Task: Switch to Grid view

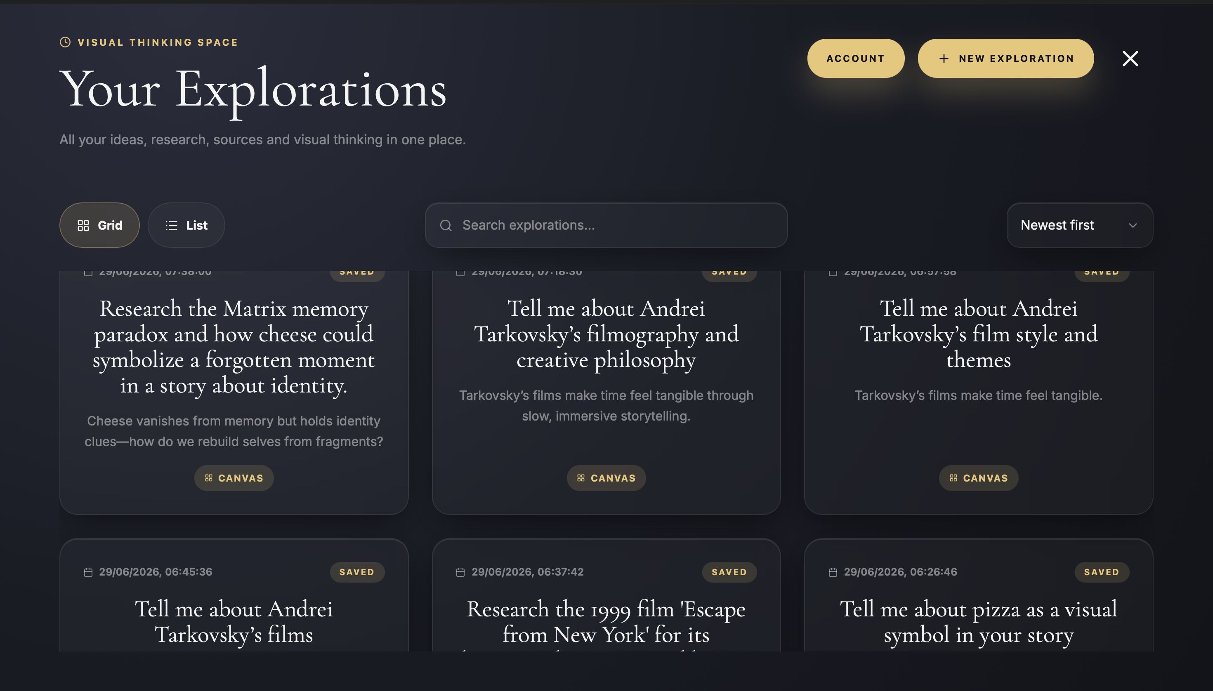Action: (99, 225)
